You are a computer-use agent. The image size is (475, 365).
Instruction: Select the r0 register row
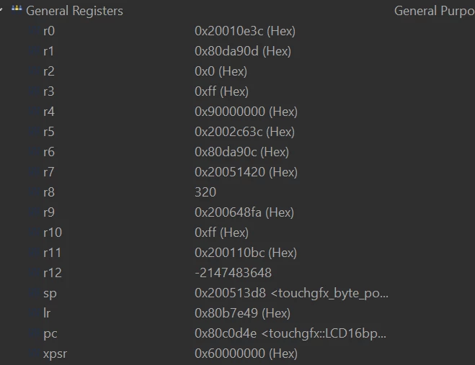[x=238, y=31]
